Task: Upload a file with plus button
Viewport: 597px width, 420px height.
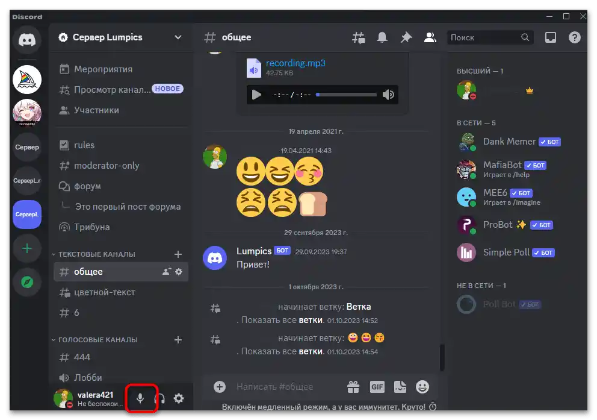Action: pyautogui.click(x=220, y=387)
